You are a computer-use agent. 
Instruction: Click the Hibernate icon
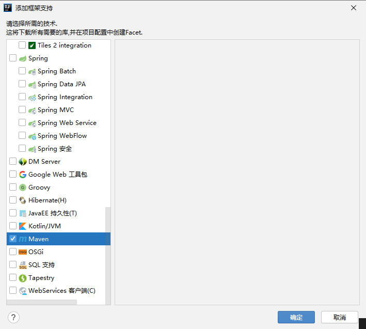[23, 200]
